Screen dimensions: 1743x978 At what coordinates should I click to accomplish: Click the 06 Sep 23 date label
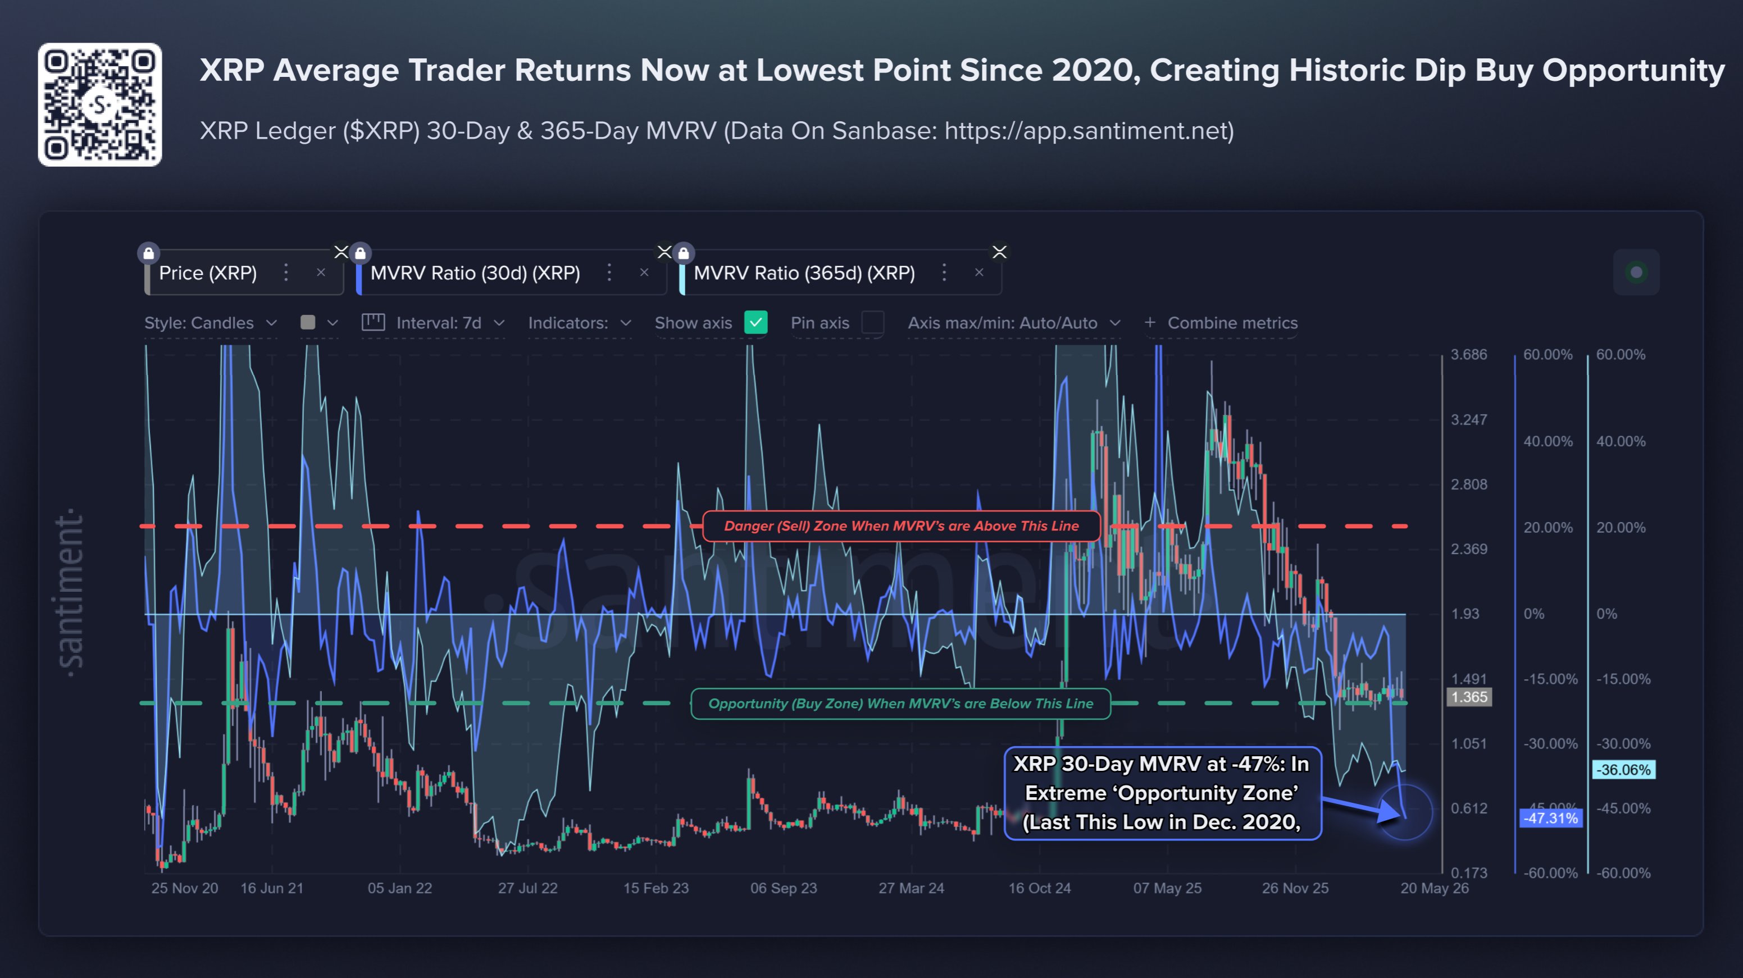784,888
